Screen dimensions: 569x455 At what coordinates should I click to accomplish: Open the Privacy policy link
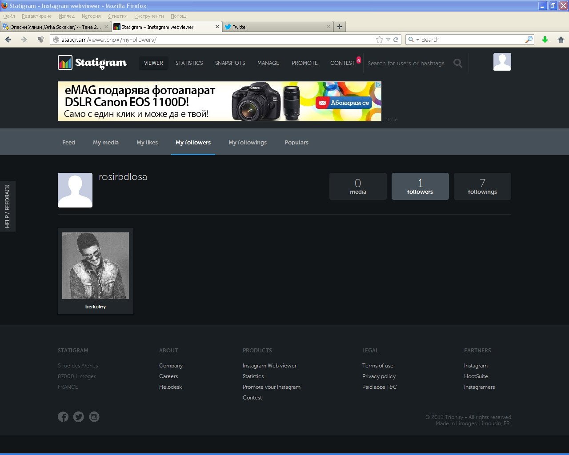[379, 376]
